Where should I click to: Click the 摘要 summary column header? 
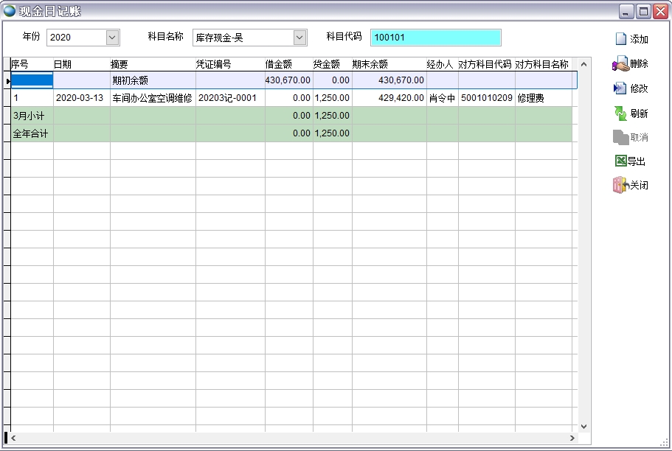click(118, 64)
